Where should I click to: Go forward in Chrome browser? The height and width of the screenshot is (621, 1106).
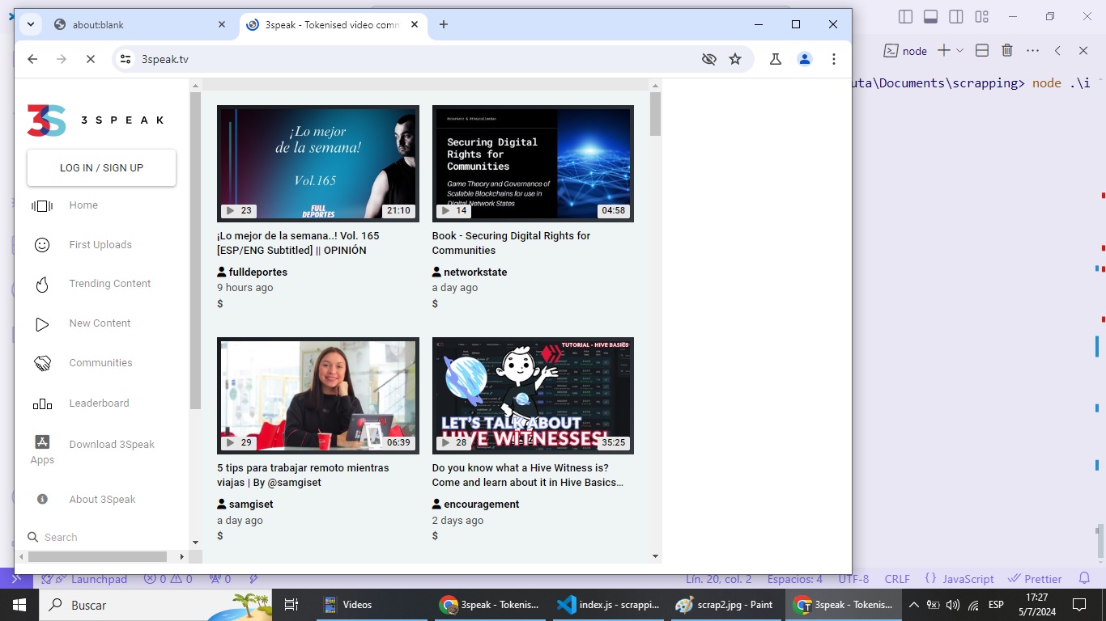pyautogui.click(x=62, y=59)
